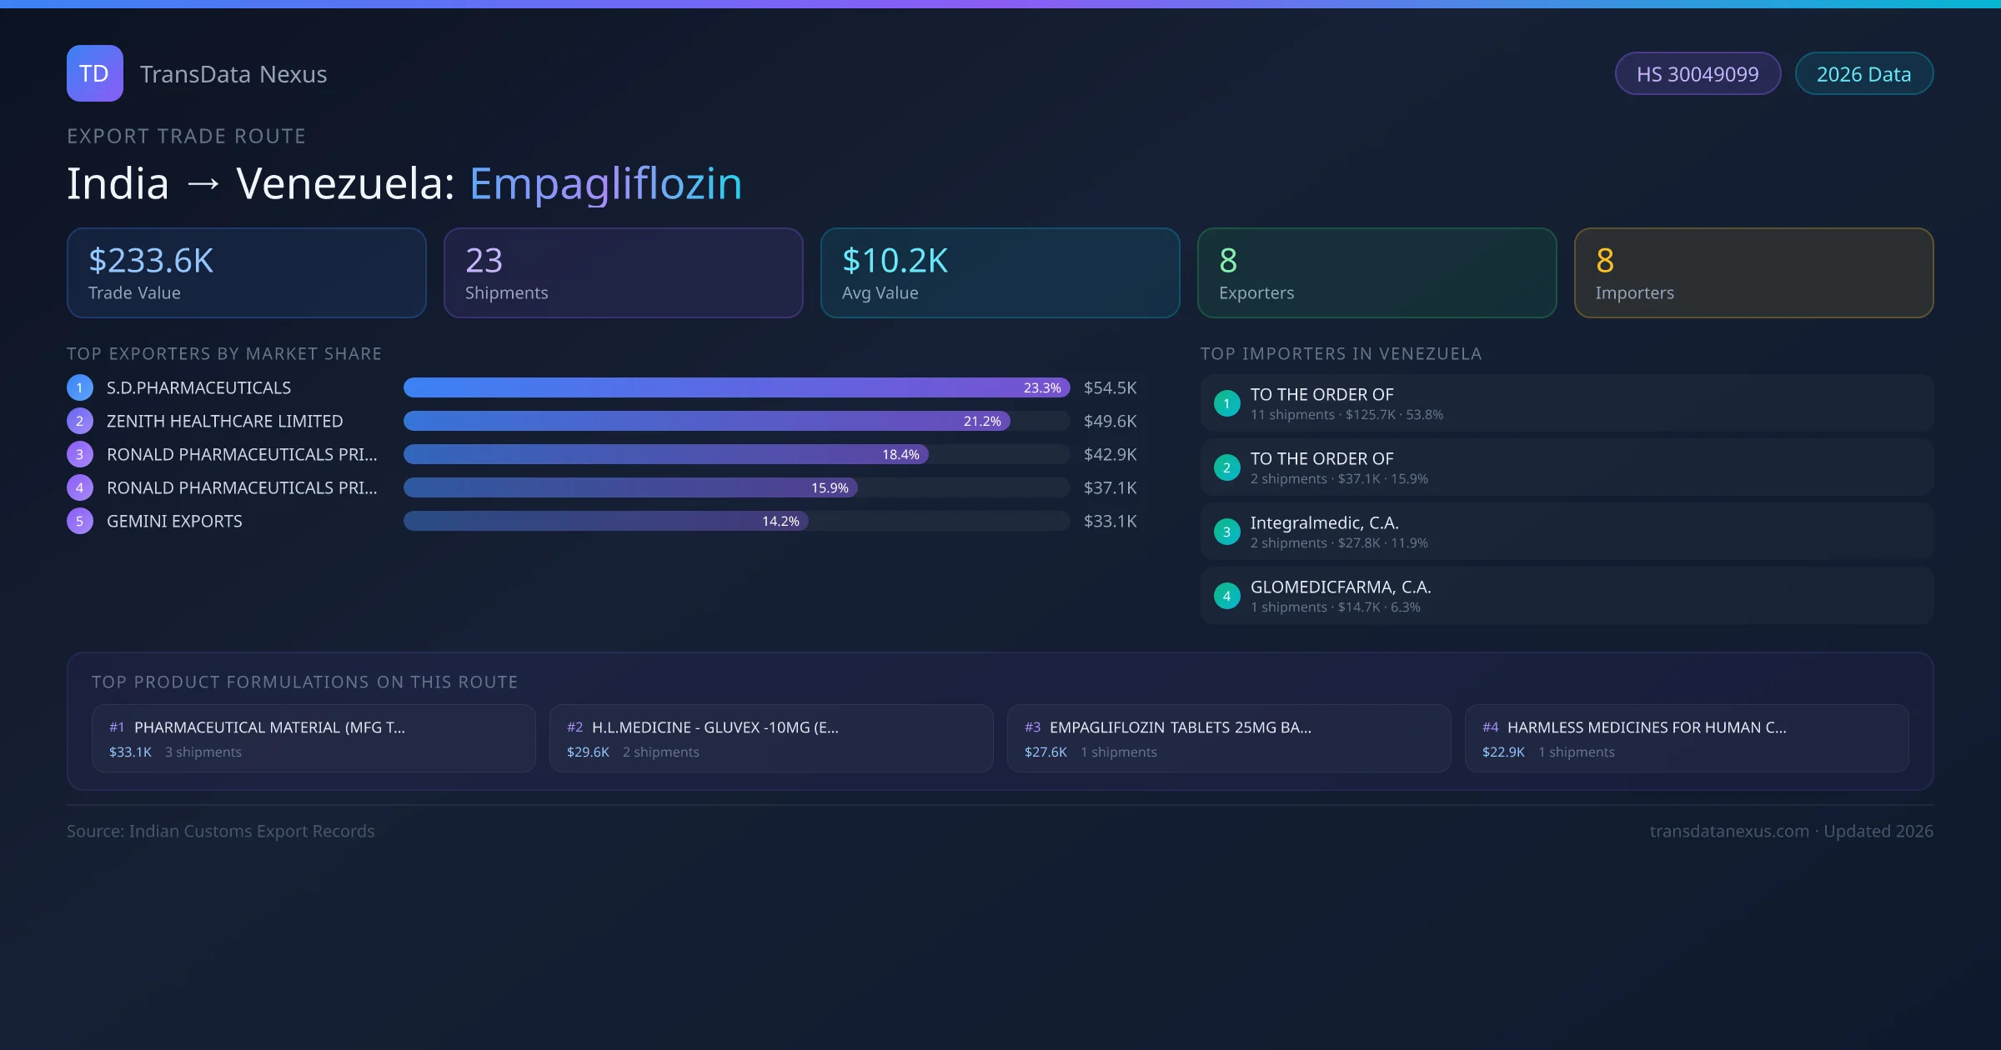Open Integralmedic, C.A. importer row
Screen dimensions: 2001x1050
pos(1566,532)
